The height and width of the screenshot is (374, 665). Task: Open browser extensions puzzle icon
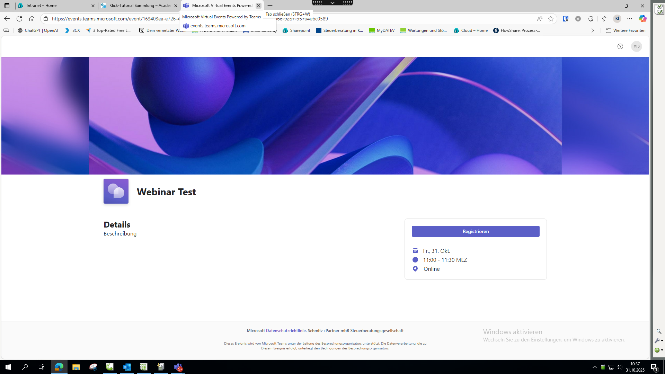(591, 19)
